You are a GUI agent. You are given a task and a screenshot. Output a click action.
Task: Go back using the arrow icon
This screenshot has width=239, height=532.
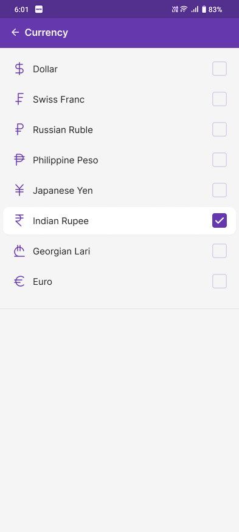15,32
